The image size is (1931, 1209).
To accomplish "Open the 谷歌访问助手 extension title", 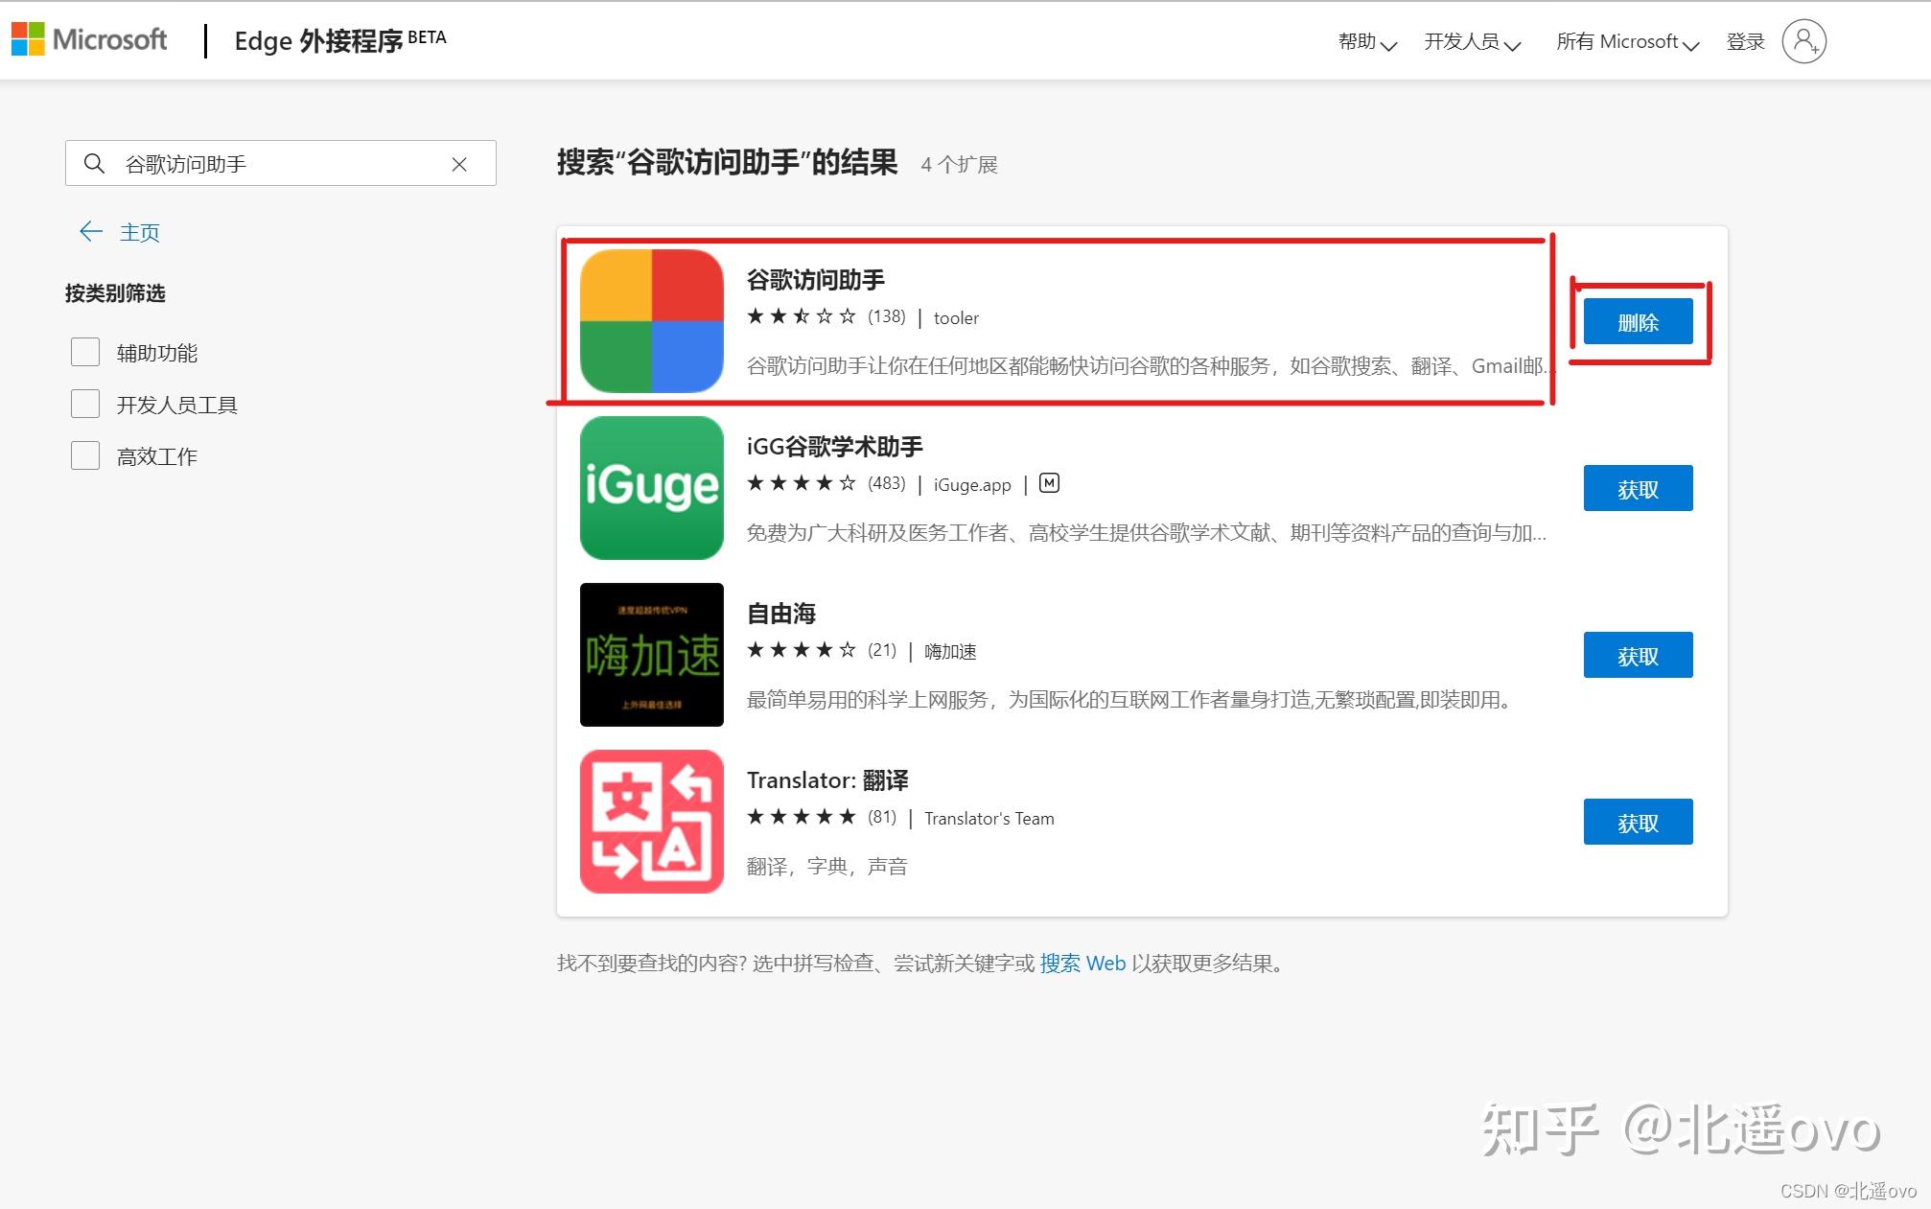I will (816, 280).
